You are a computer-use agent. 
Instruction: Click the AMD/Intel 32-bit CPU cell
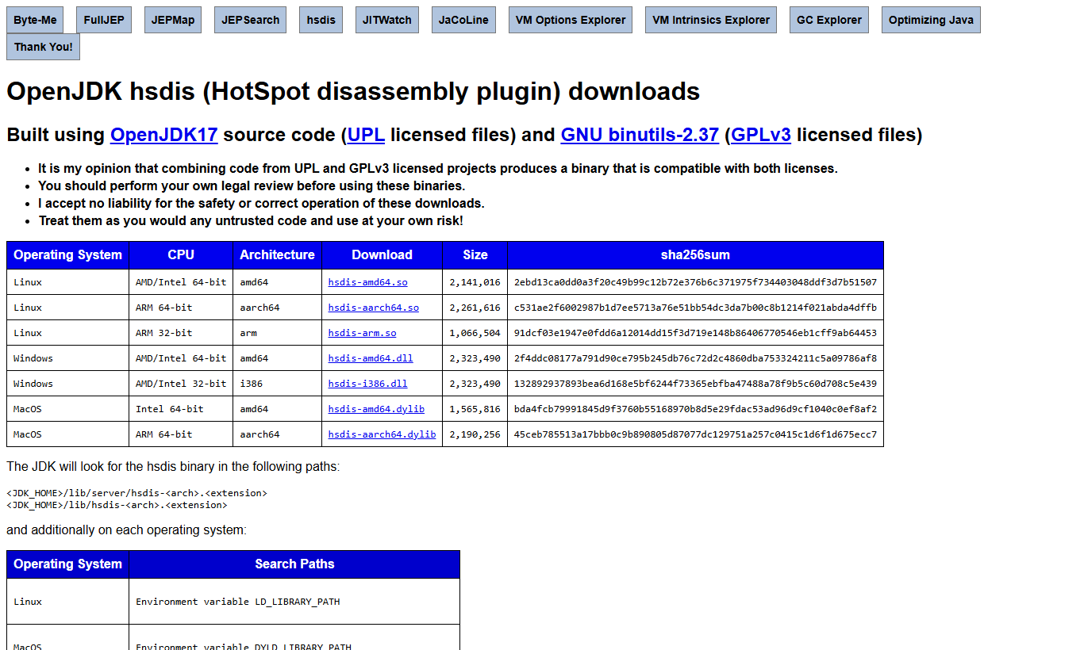pos(181,384)
